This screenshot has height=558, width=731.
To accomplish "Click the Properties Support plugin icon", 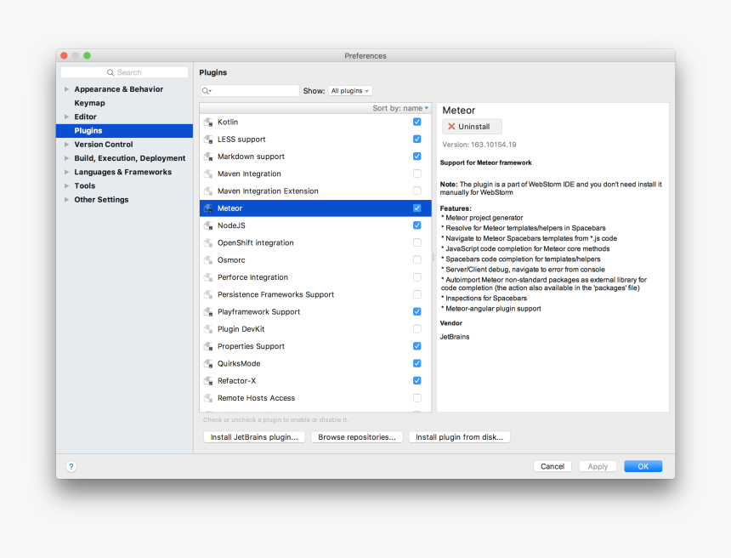I will tap(208, 347).
